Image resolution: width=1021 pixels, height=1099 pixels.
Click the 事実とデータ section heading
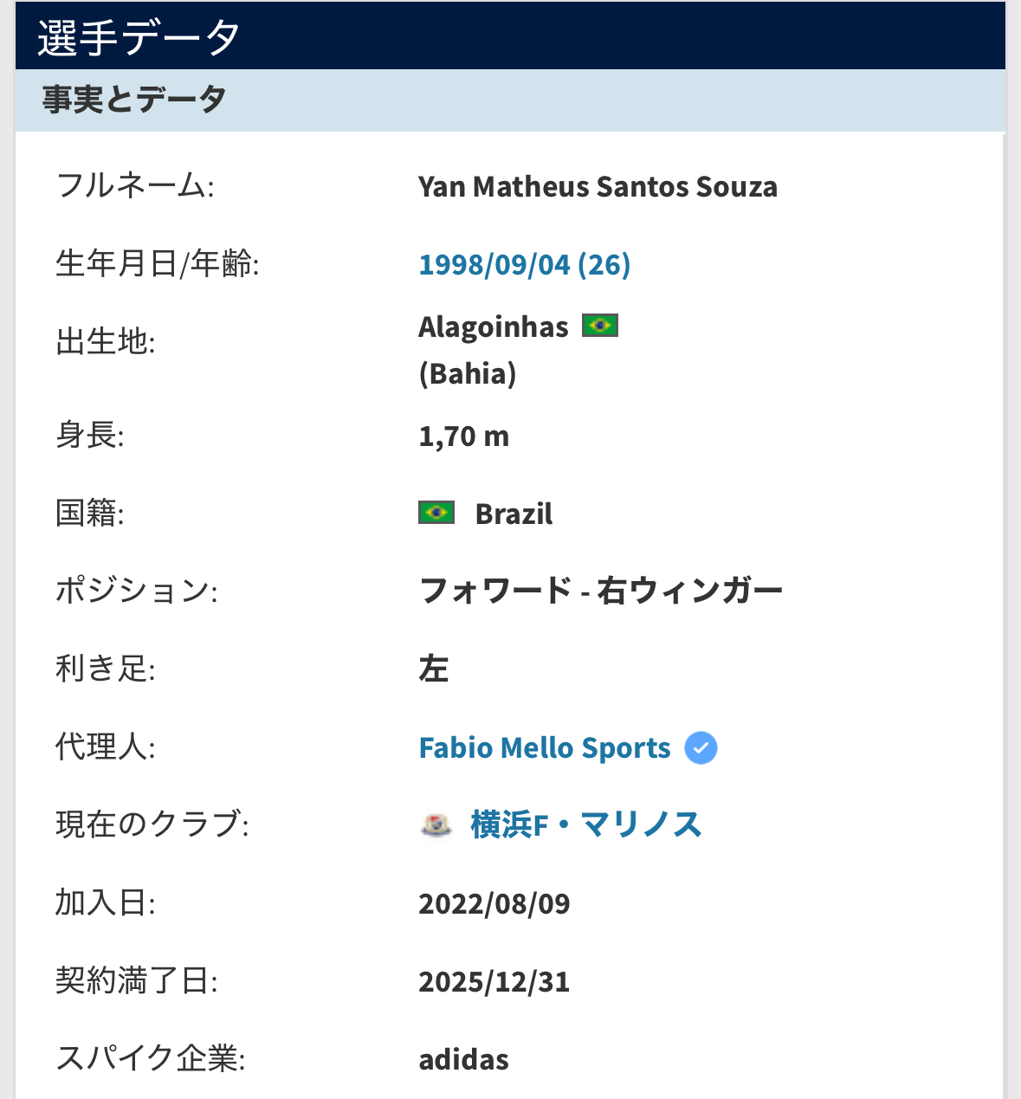[x=134, y=100]
